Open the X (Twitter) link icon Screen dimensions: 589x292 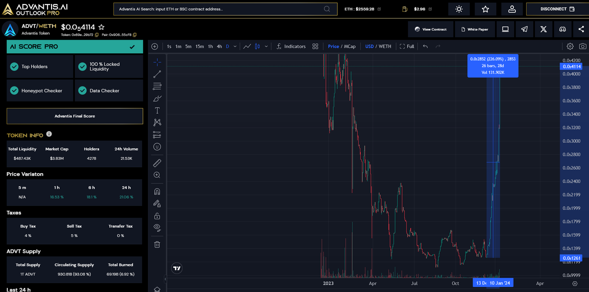(543, 29)
